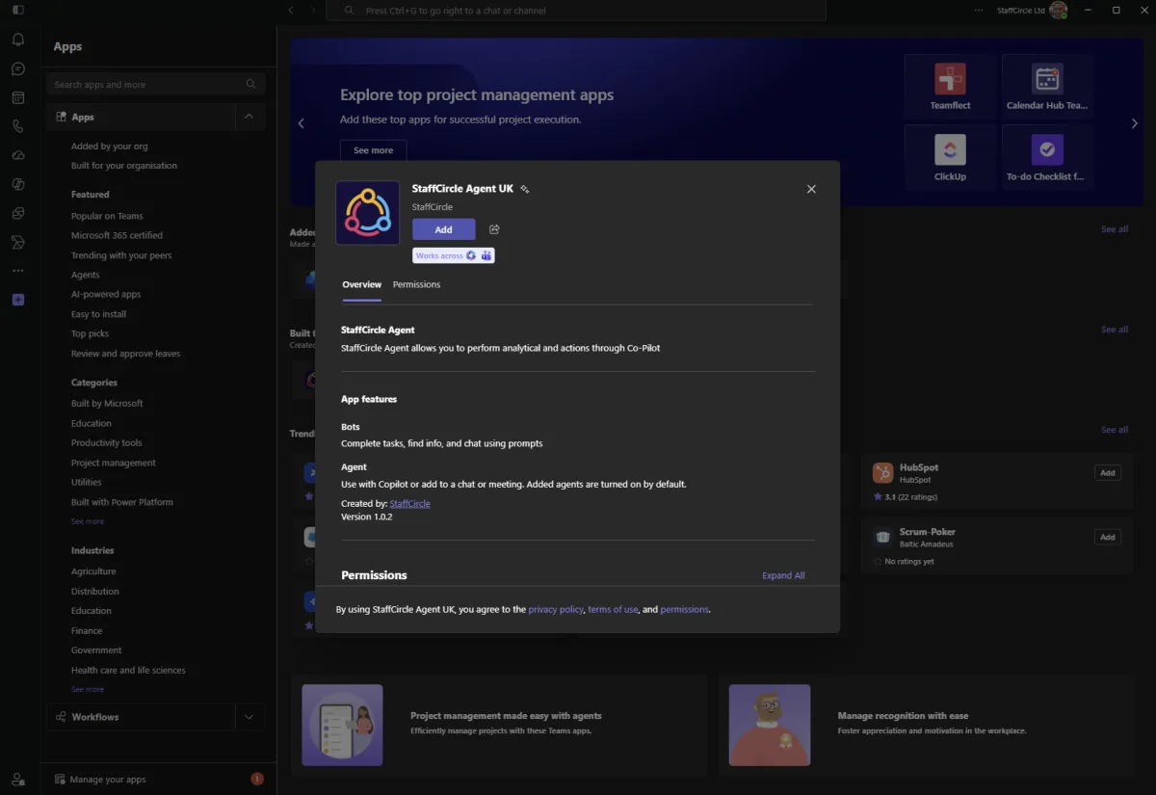Switch to the Permissions tab
1156x795 pixels.
click(416, 284)
